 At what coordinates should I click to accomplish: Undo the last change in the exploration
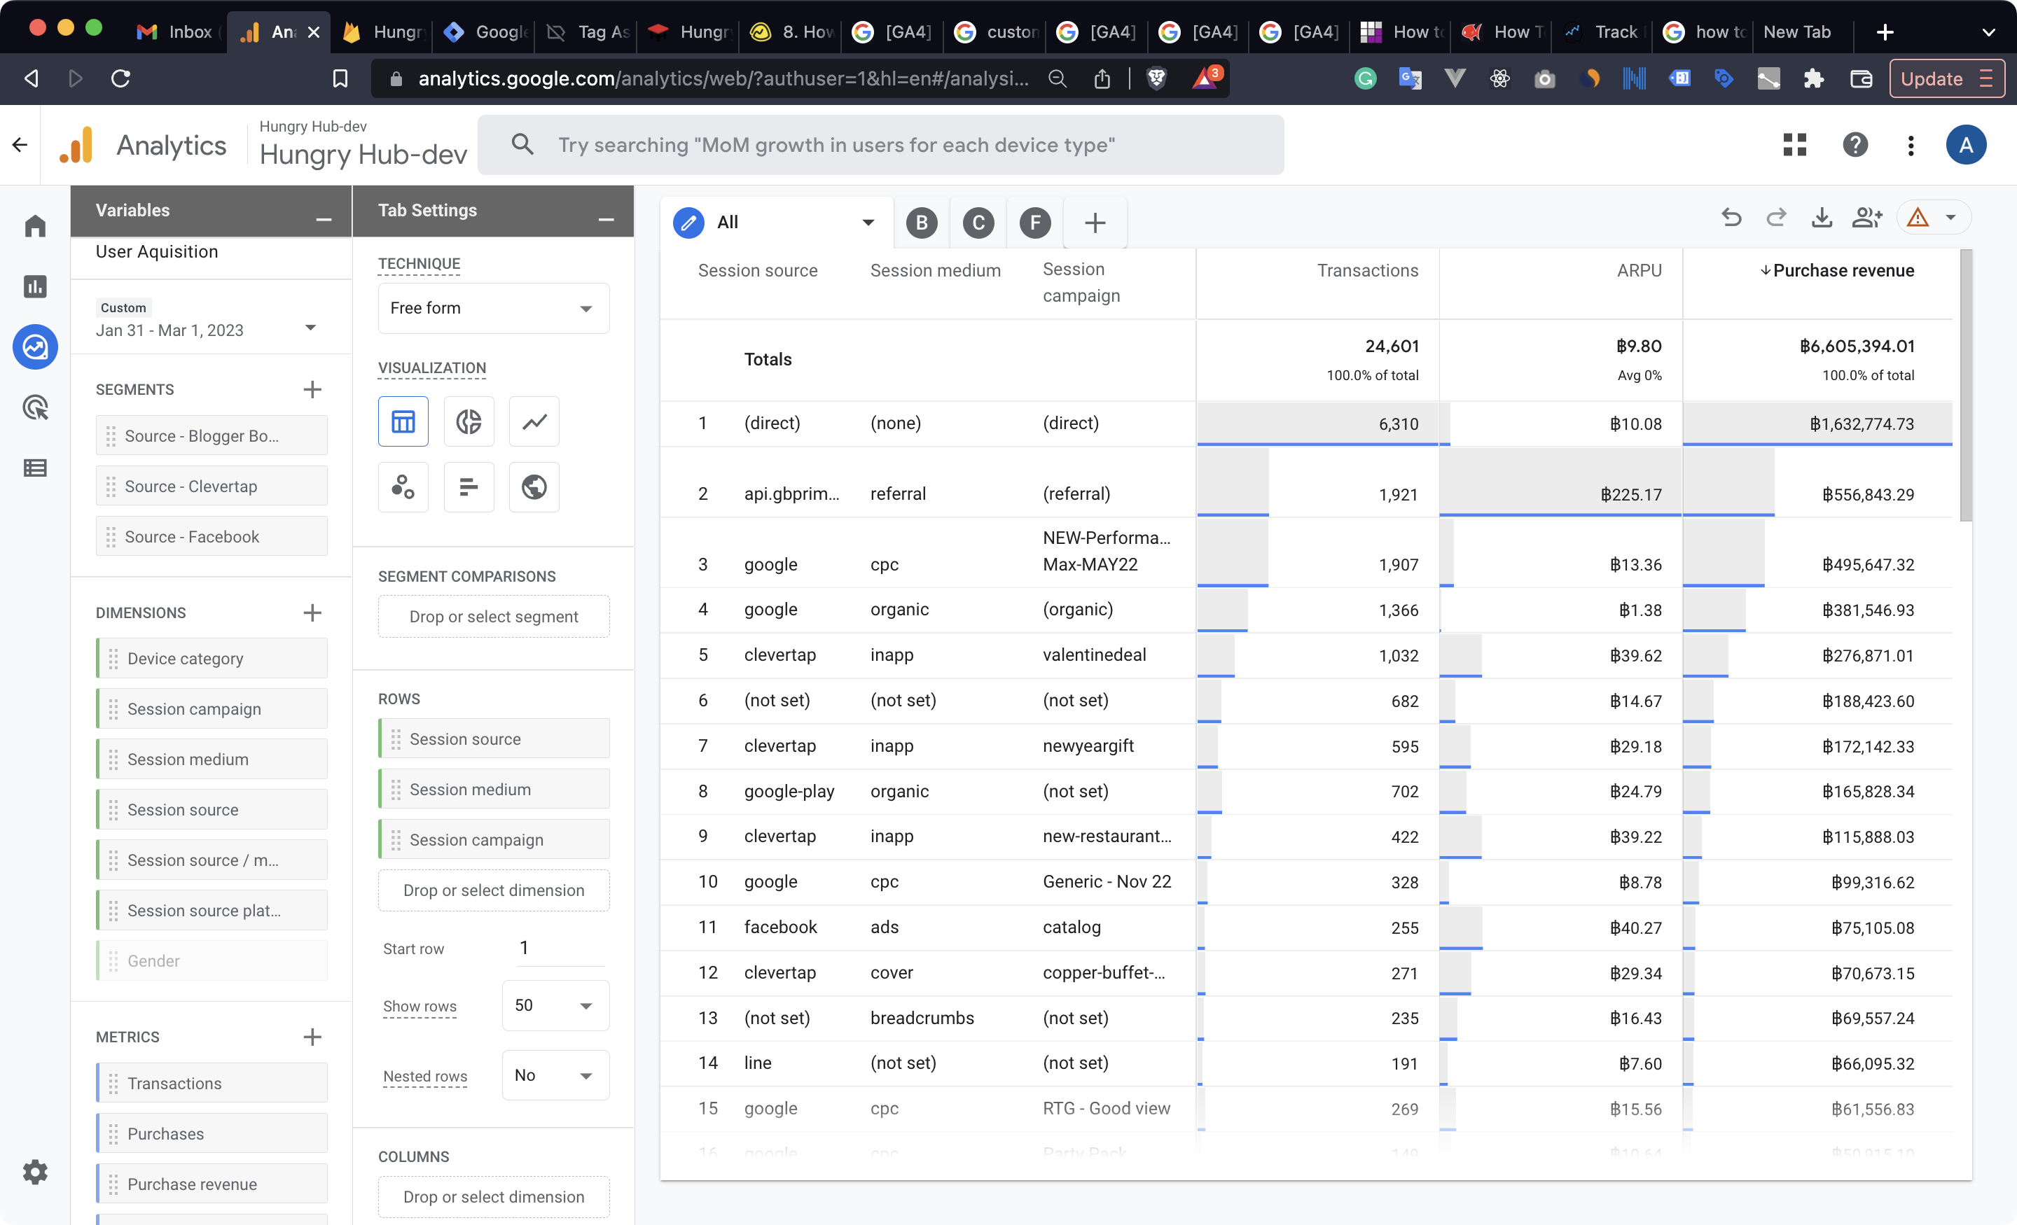click(x=1731, y=218)
